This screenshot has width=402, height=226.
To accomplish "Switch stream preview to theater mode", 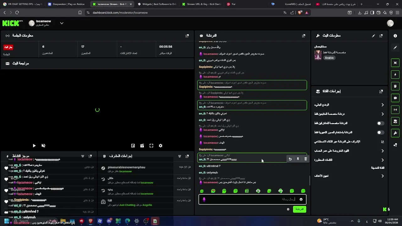I will [x=142, y=146].
